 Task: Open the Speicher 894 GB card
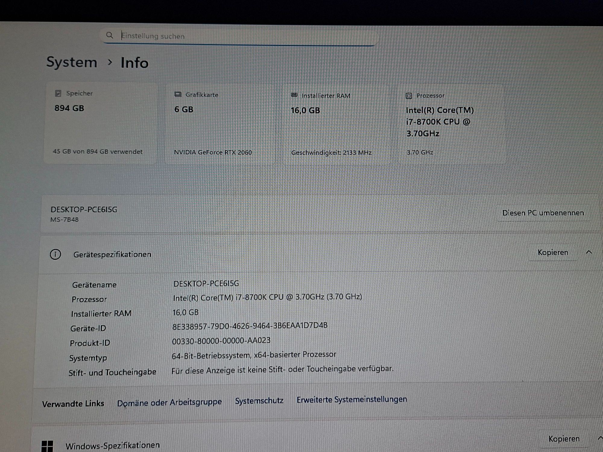(100, 124)
